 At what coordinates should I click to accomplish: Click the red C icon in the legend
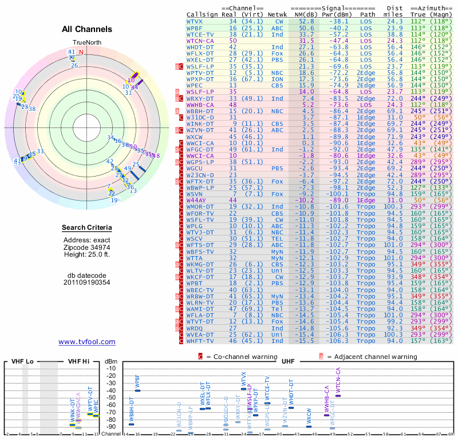[x=200, y=357]
